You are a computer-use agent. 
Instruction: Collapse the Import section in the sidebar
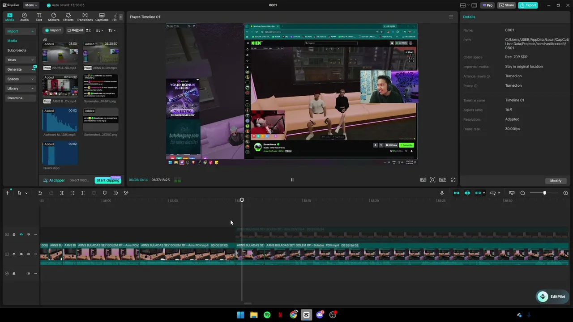click(x=20, y=31)
